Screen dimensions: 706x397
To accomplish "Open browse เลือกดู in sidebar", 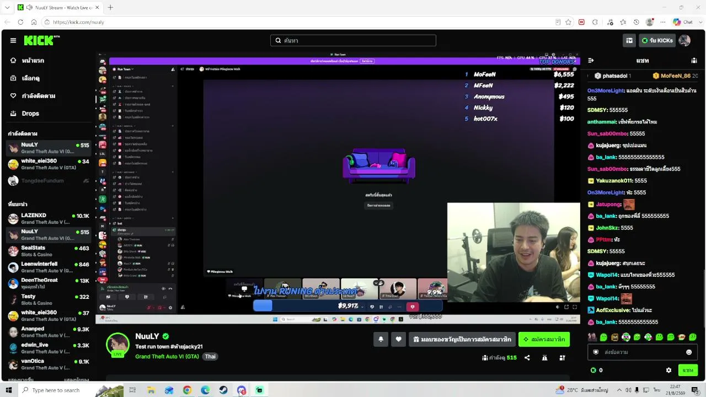I will click(48, 78).
